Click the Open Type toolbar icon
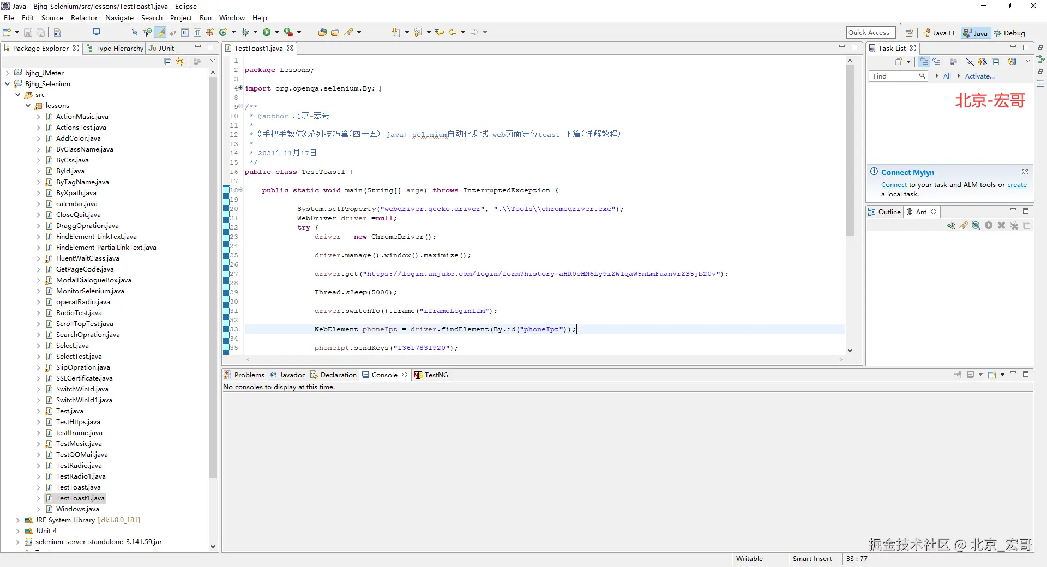The width and height of the screenshot is (1047, 567). tap(322, 33)
